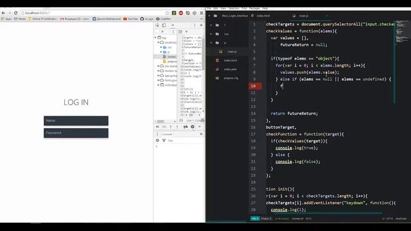Click the debugger step out button
Viewport: 411px width, 231px height.
point(177,127)
